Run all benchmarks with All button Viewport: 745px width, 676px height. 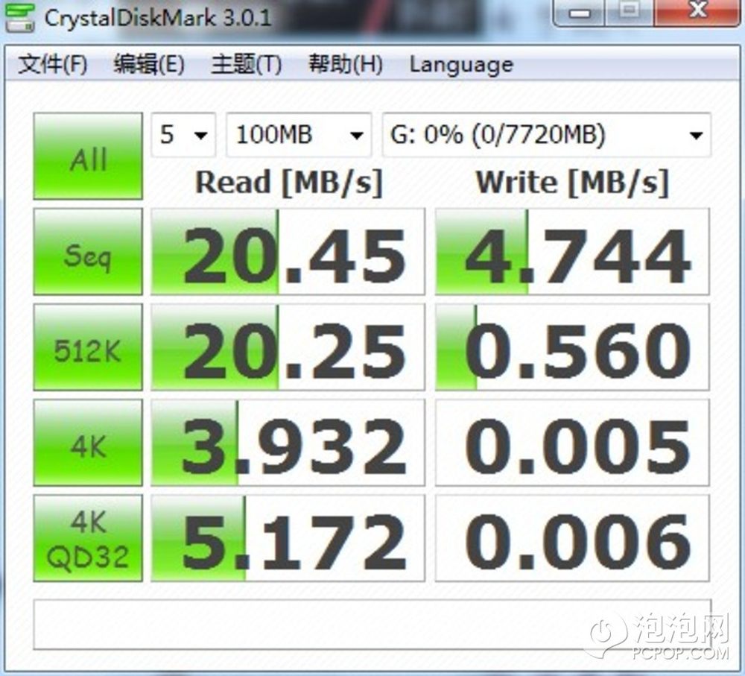click(x=88, y=156)
